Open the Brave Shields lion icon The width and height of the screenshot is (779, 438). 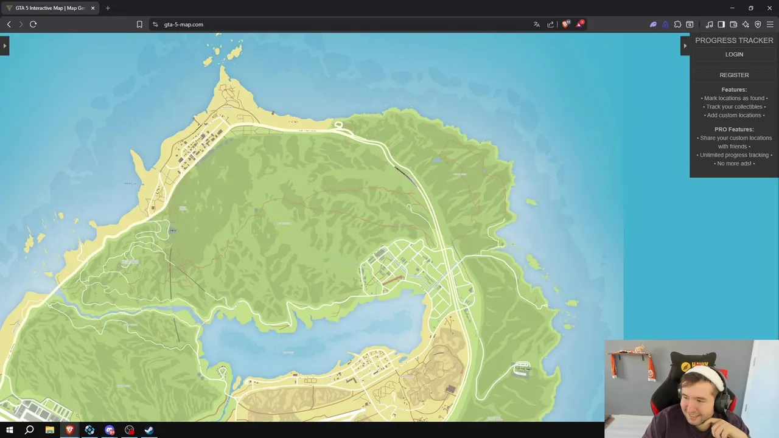[565, 24]
